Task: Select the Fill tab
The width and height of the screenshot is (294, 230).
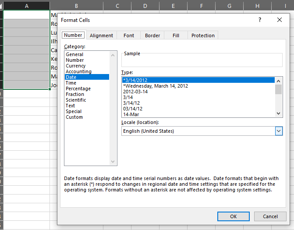Action: (176, 35)
